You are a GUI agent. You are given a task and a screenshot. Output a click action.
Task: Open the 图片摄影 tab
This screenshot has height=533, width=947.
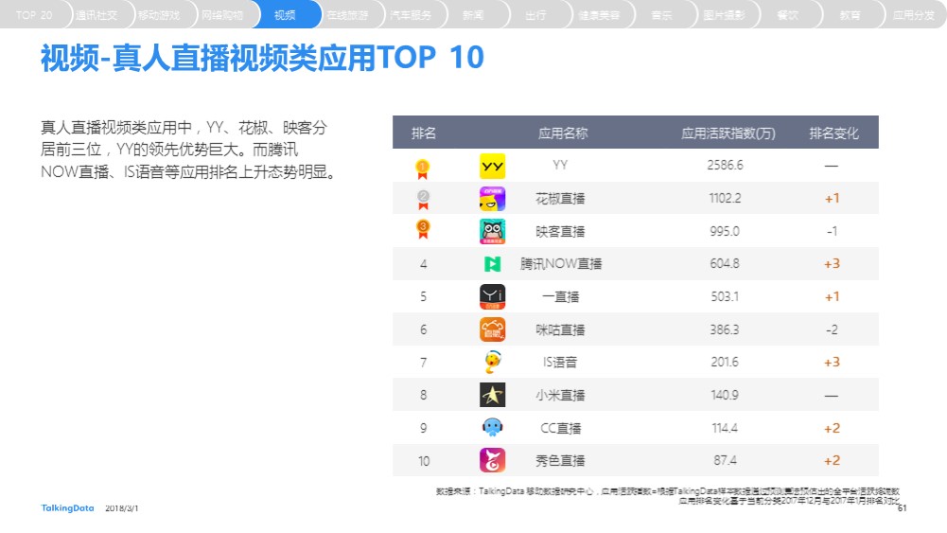tap(724, 14)
